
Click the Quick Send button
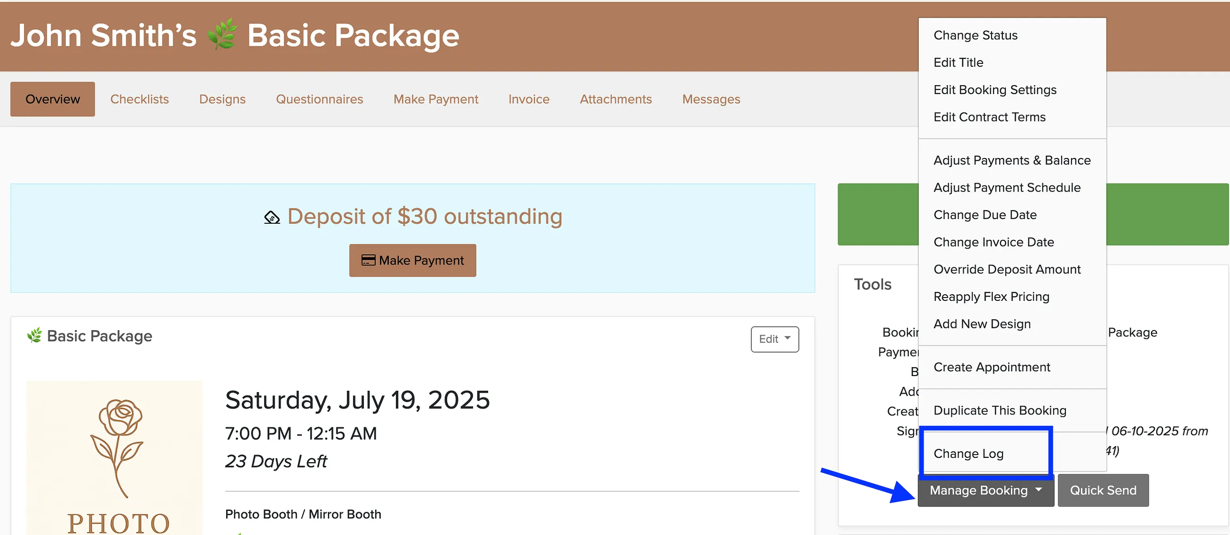click(x=1103, y=490)
